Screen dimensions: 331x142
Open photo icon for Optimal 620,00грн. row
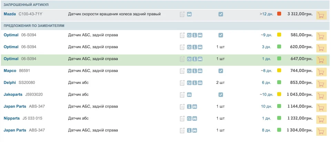[x=189, y=47]
